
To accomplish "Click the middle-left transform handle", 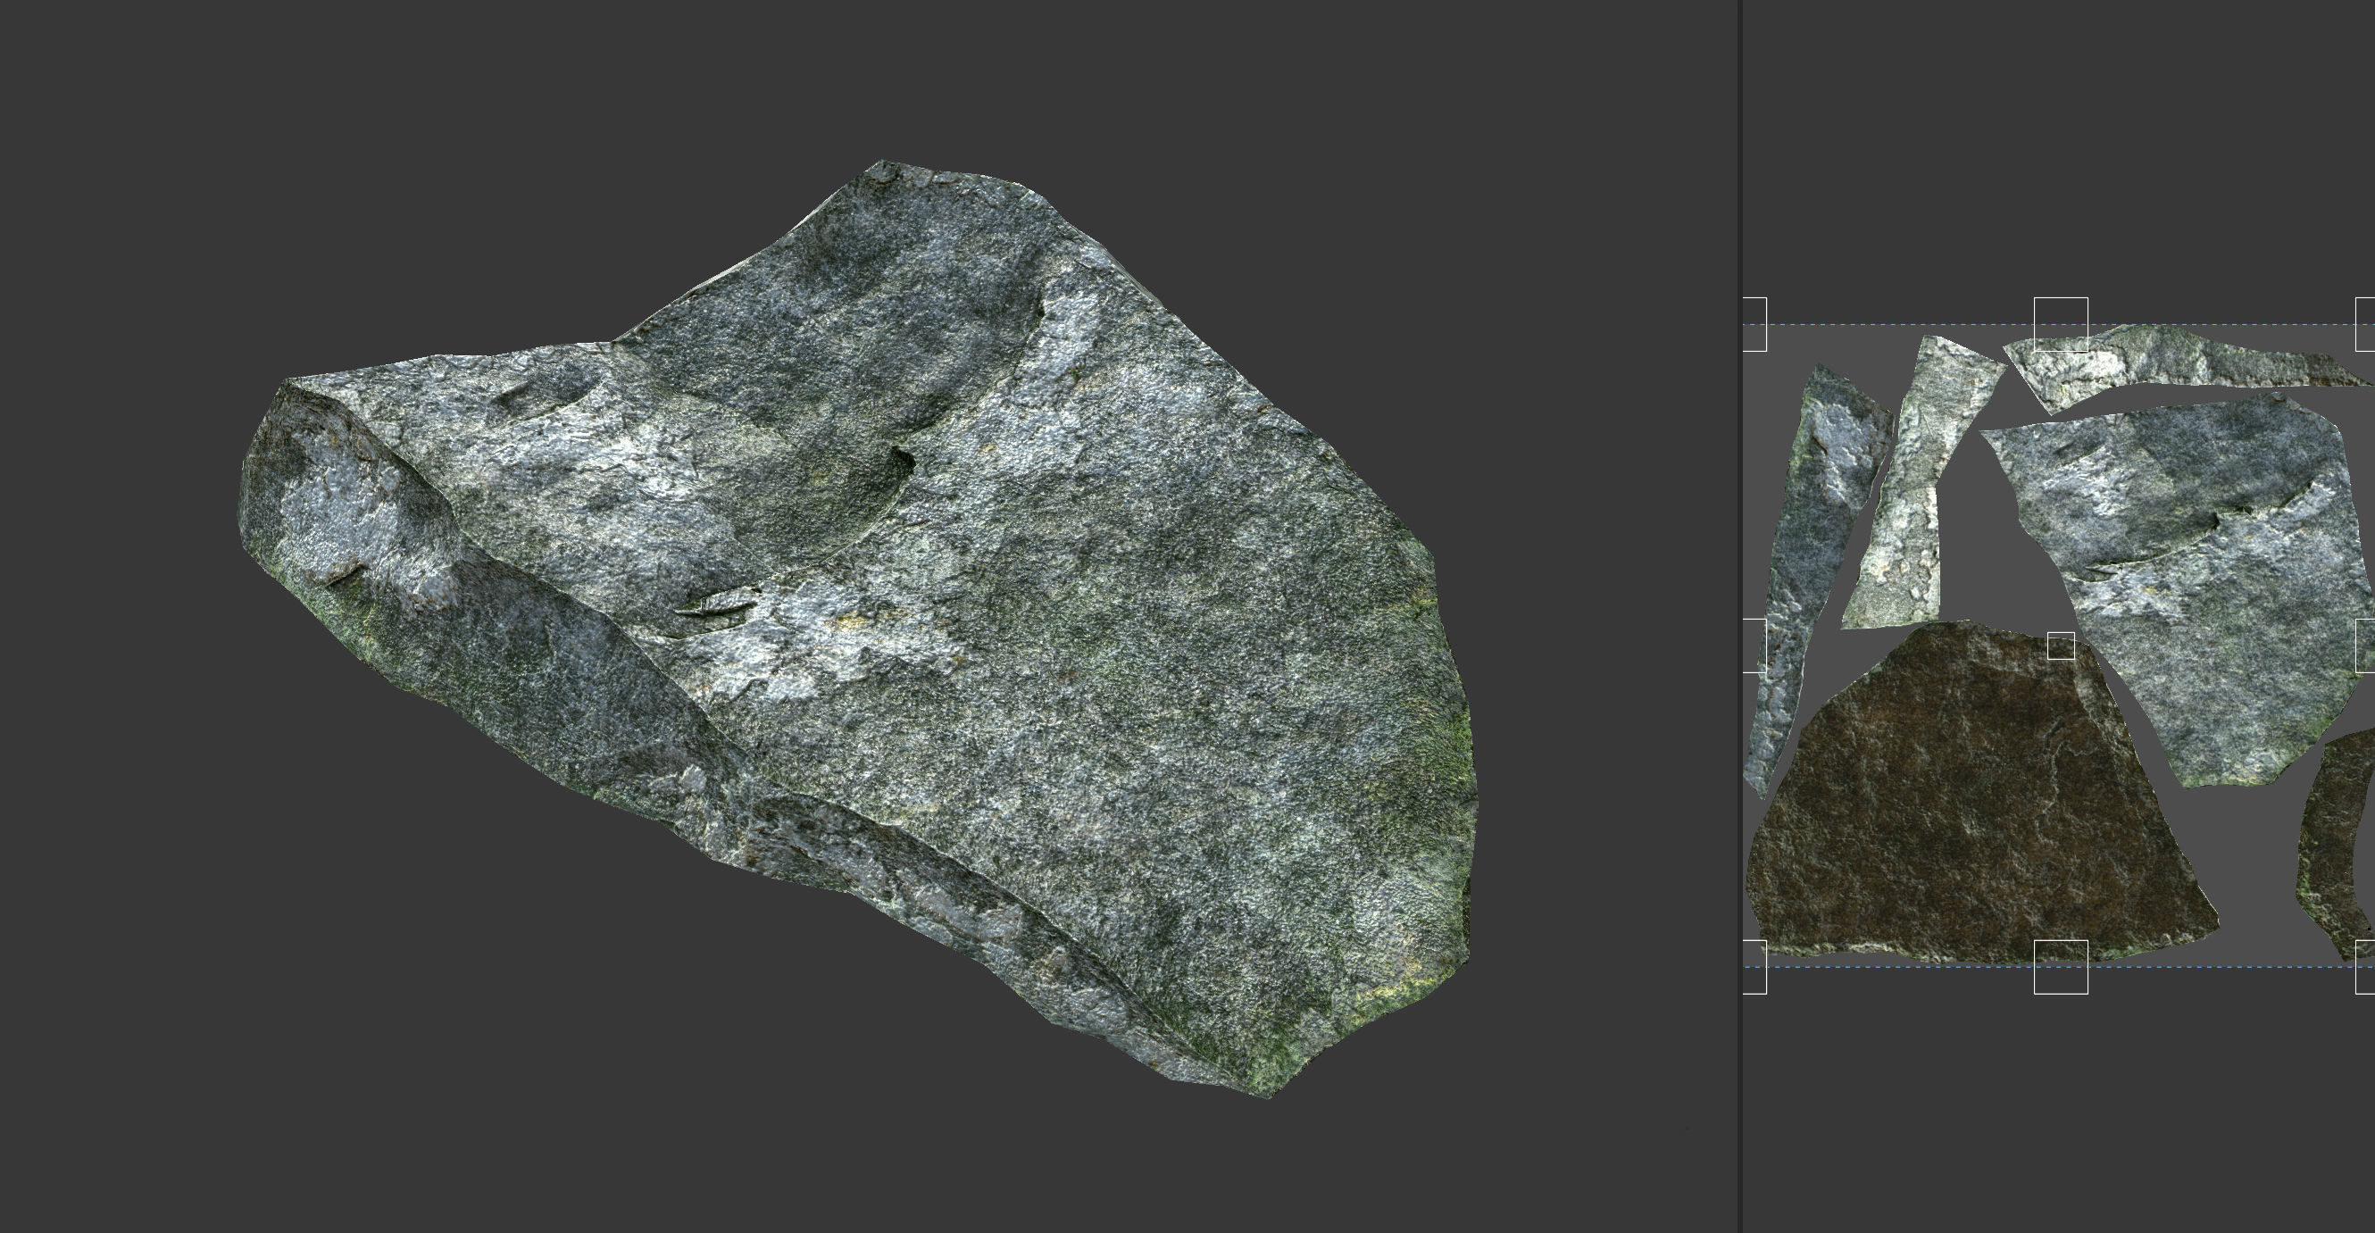I will pyautogui.click(x=1754, y=646).
